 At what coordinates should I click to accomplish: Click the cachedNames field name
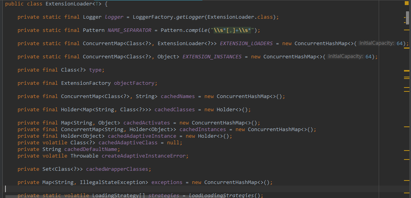178,96
